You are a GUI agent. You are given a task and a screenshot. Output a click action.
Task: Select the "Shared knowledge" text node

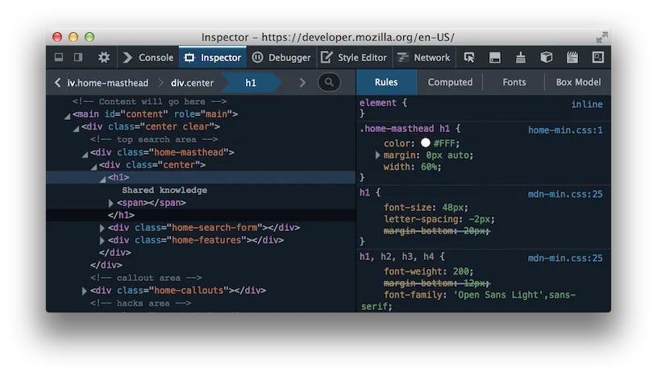pos(164,190)
